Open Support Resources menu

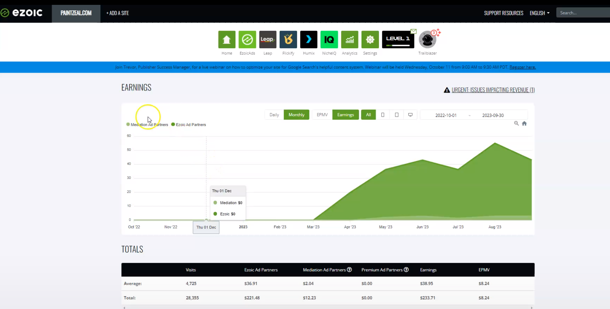point(504,13)
